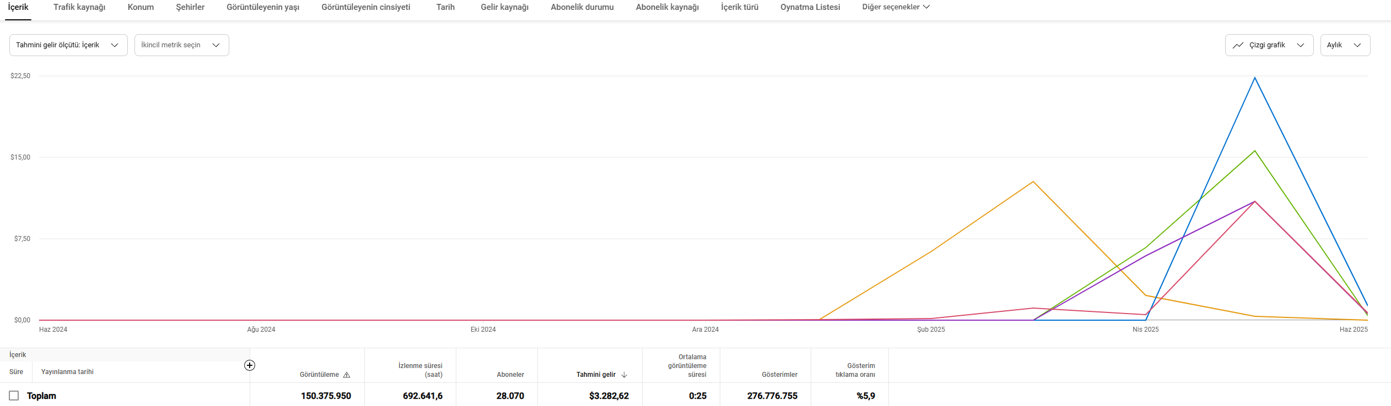Sort by the İzlenme süresi (saat) column
Image resolution: width=1391 pixels, height=406 pixels.
tap(420, 370)
